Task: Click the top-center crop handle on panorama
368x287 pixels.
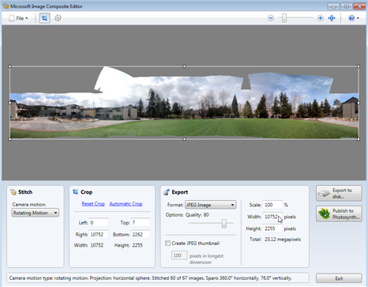Action: click(x=184, y=66)
